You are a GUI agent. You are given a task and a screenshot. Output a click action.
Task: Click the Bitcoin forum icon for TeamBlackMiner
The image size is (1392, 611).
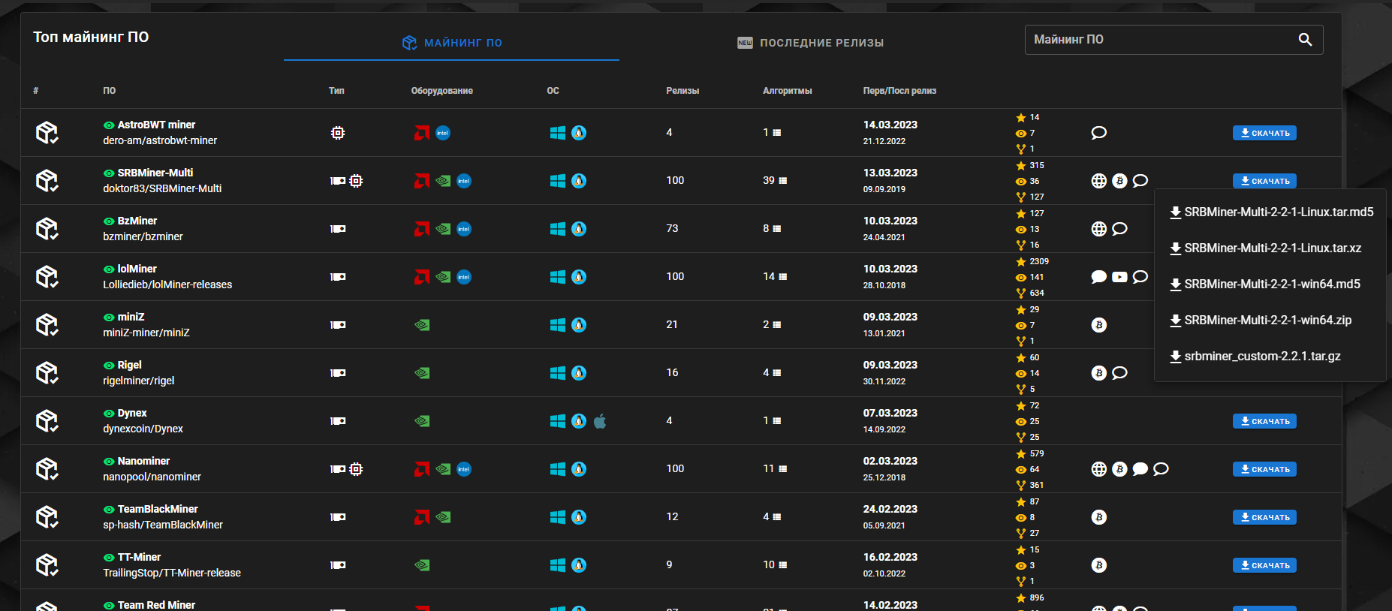1098,517
